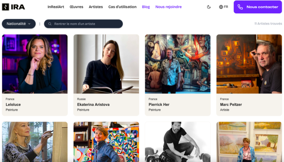Expand the Nationalité dropdown
This screenshot has width=284, height=162.
[19, 24]
